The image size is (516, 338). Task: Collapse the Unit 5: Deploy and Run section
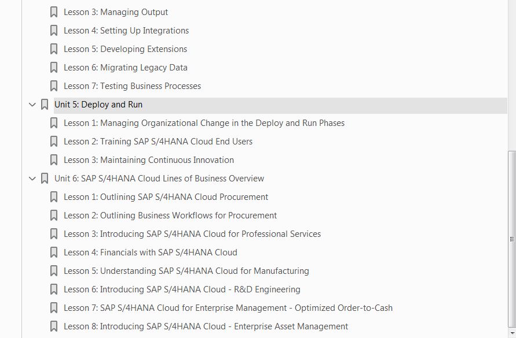pos(32,105)
